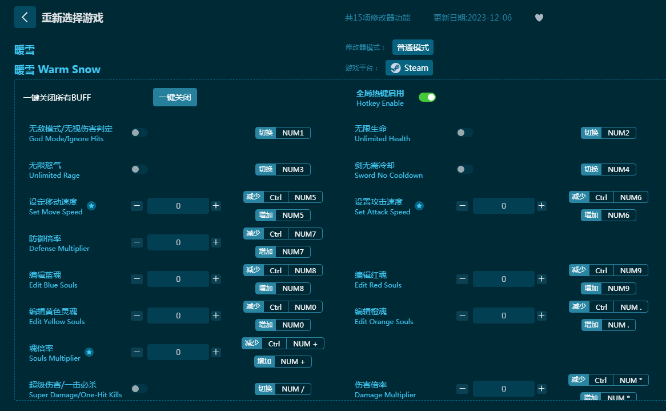Decrease Souls Multiplier with minus
The image size is (666, 411).
137,352
